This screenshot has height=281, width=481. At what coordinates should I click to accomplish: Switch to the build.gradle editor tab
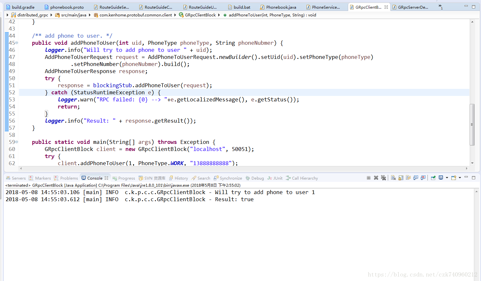(20, 7)
